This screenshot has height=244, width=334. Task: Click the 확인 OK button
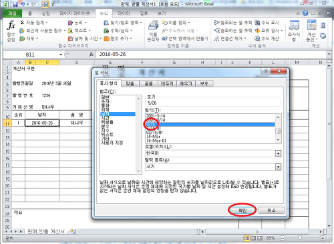point(242,210)
